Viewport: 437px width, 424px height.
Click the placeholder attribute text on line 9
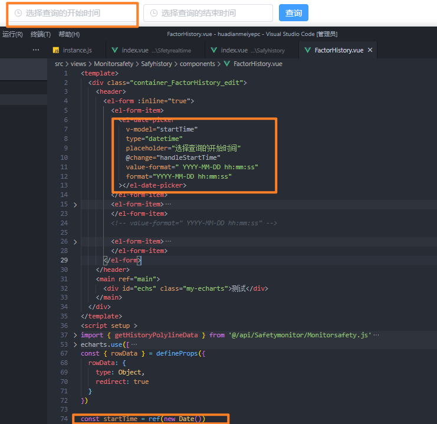point(183,148)
